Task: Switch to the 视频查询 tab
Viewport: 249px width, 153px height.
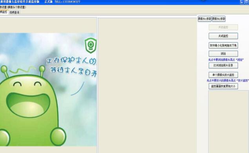Action: click(14, 12)
